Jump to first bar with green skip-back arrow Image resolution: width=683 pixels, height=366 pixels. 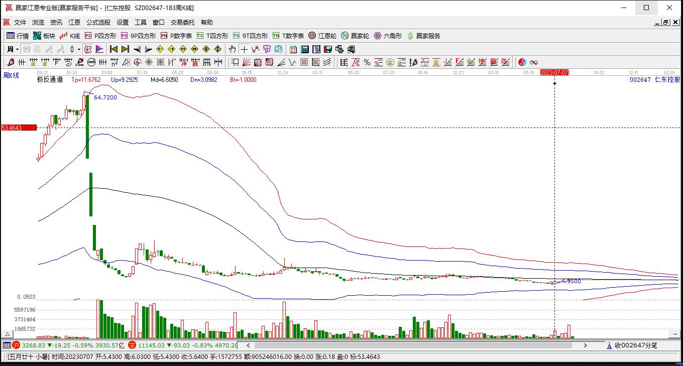114,49
